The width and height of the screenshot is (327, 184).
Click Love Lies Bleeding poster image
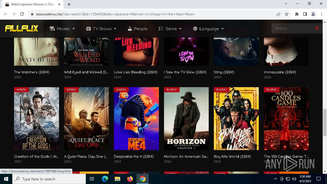pyautogui.click(x=136, y=52)
